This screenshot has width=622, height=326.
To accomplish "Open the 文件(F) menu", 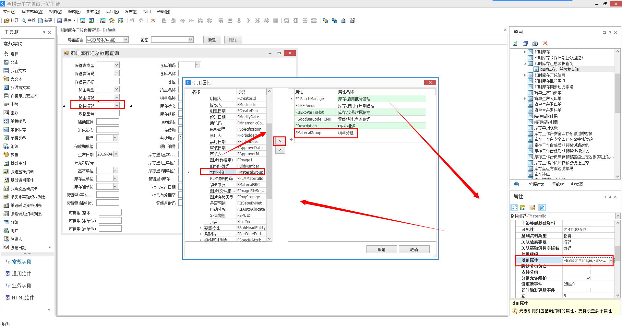I will 9,12.
